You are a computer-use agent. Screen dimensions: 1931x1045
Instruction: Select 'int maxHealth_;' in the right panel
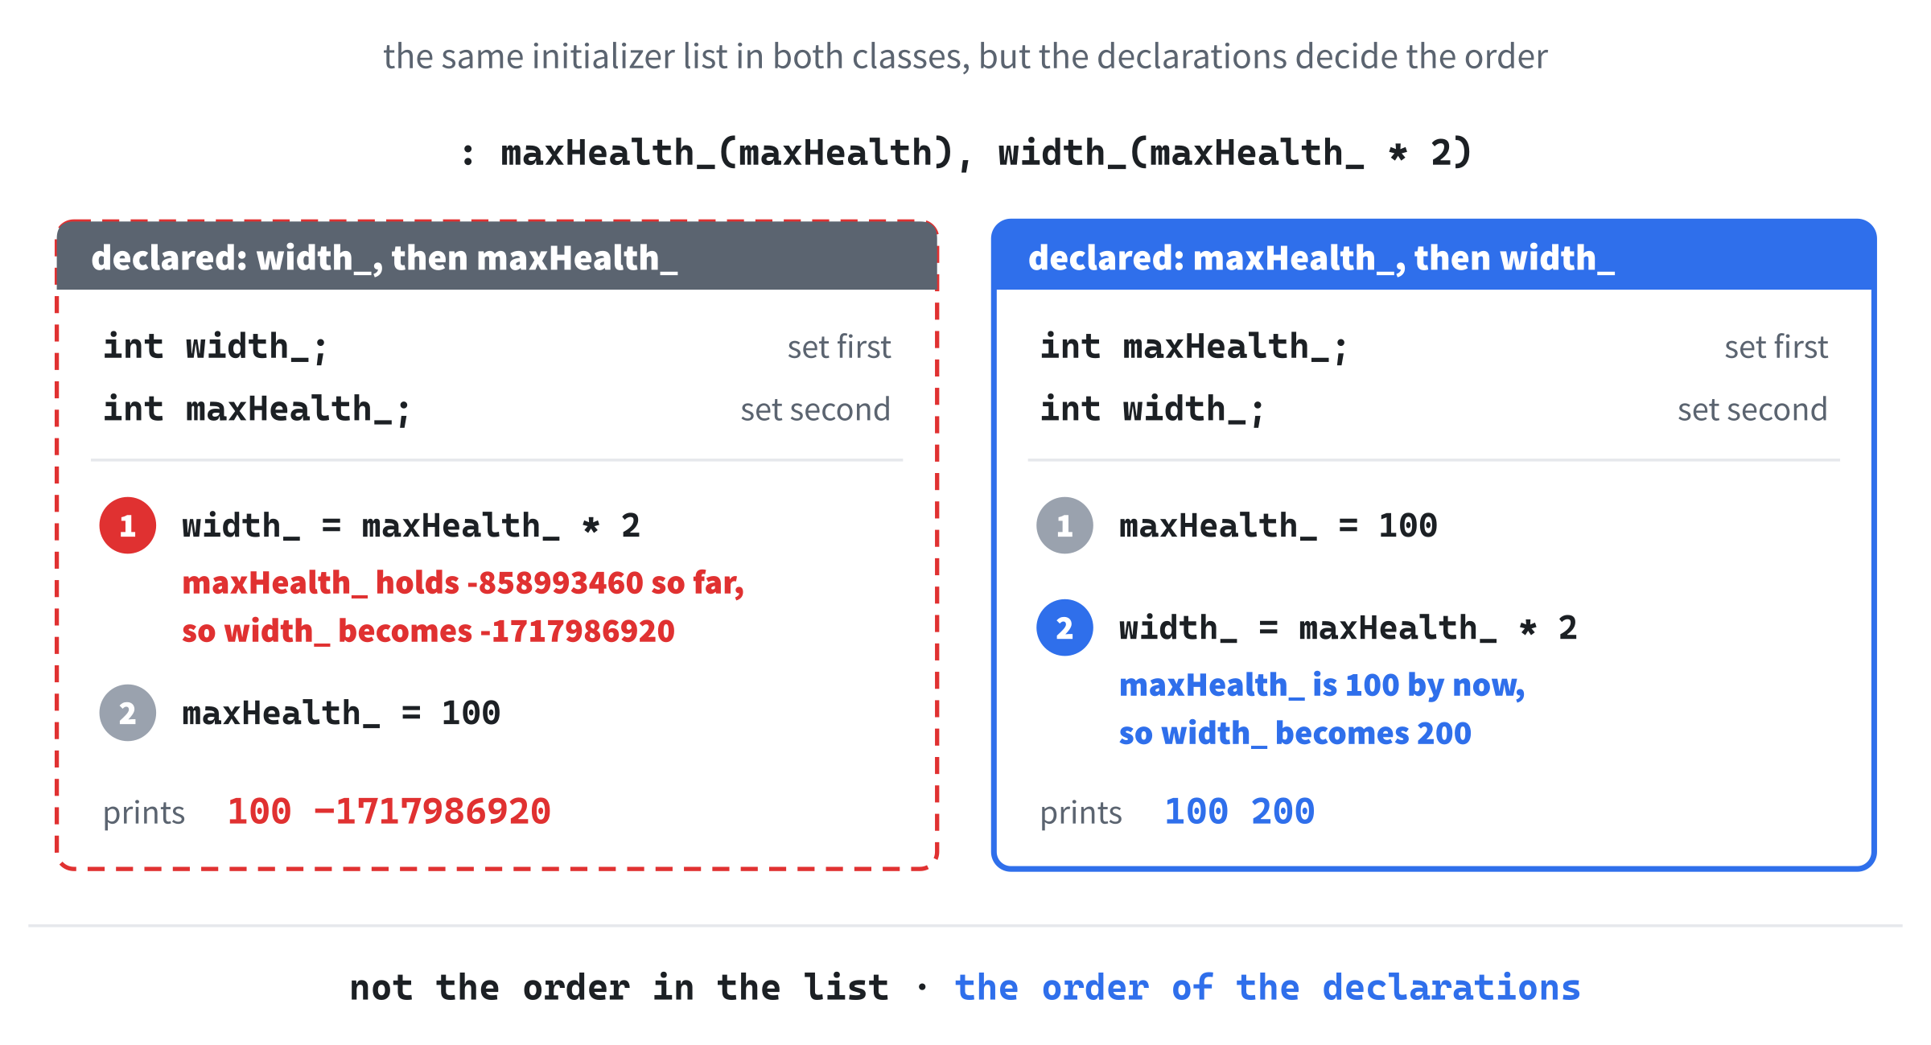click(x=1193, y=348)
